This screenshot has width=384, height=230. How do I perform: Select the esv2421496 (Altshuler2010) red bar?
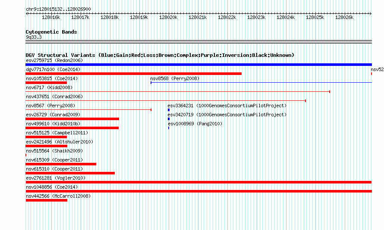point(46,146)
